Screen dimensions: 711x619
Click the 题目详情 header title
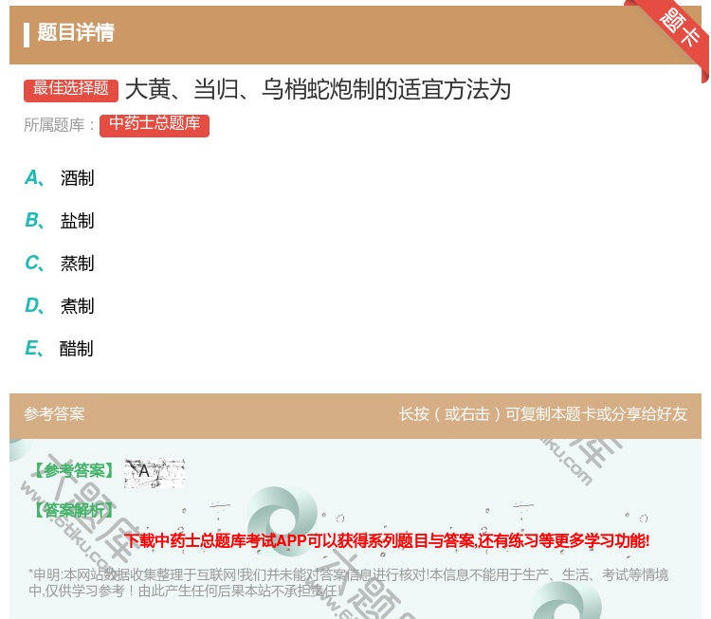(x=75, y=32)
